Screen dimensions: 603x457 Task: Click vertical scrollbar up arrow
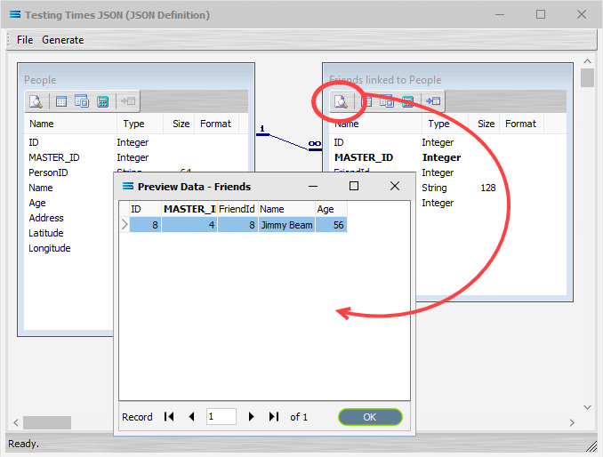point(587,61)
